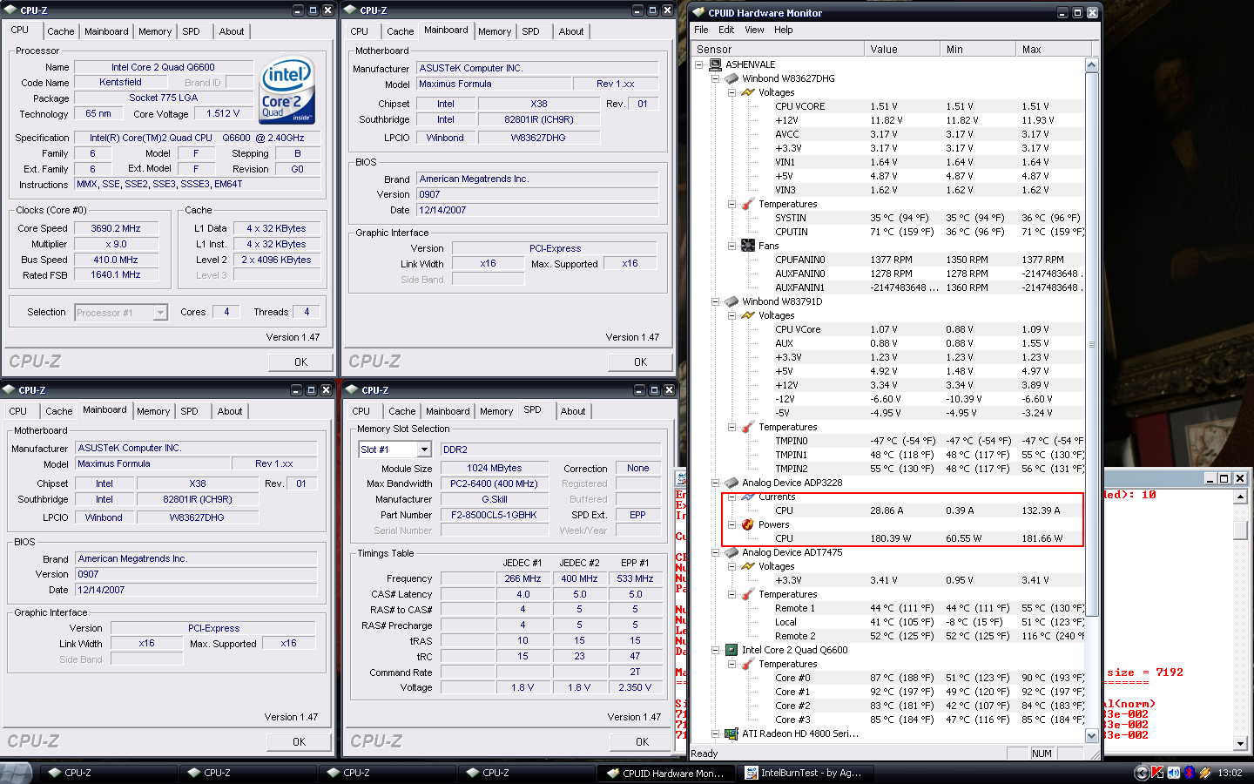
Task: Collapse the ASHENVALE root node
Action: pos(699,64)
